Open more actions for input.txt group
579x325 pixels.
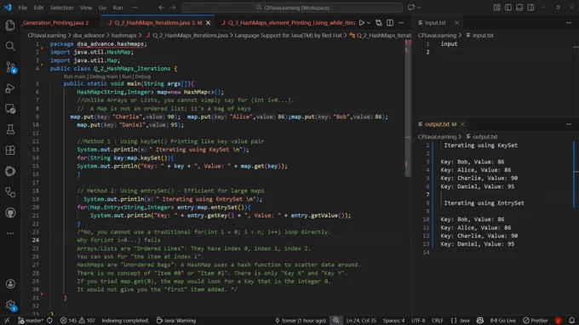coord(569,23)
